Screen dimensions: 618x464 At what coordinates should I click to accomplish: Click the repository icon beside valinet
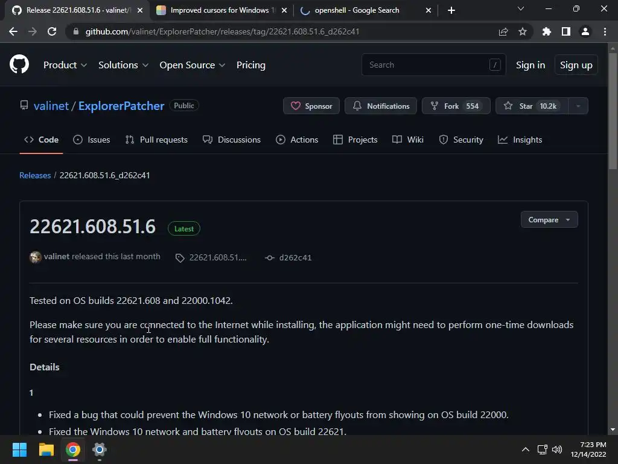tap(24, 105)
